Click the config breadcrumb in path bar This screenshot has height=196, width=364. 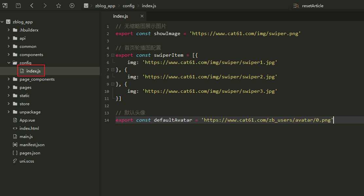click(129, 6)
